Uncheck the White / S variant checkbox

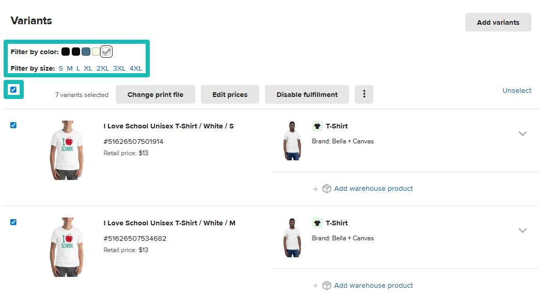[x=13, y=125]
